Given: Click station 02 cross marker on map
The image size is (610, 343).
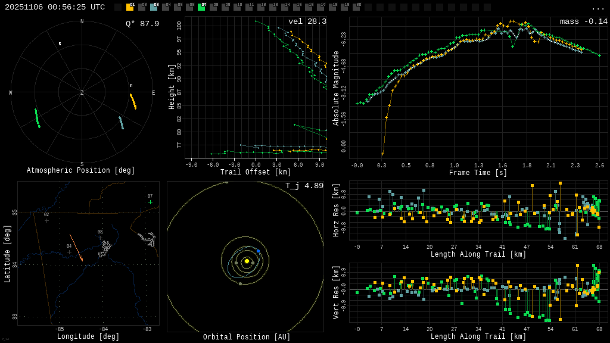Looking at the screenshot, I should tap(46, 221).
